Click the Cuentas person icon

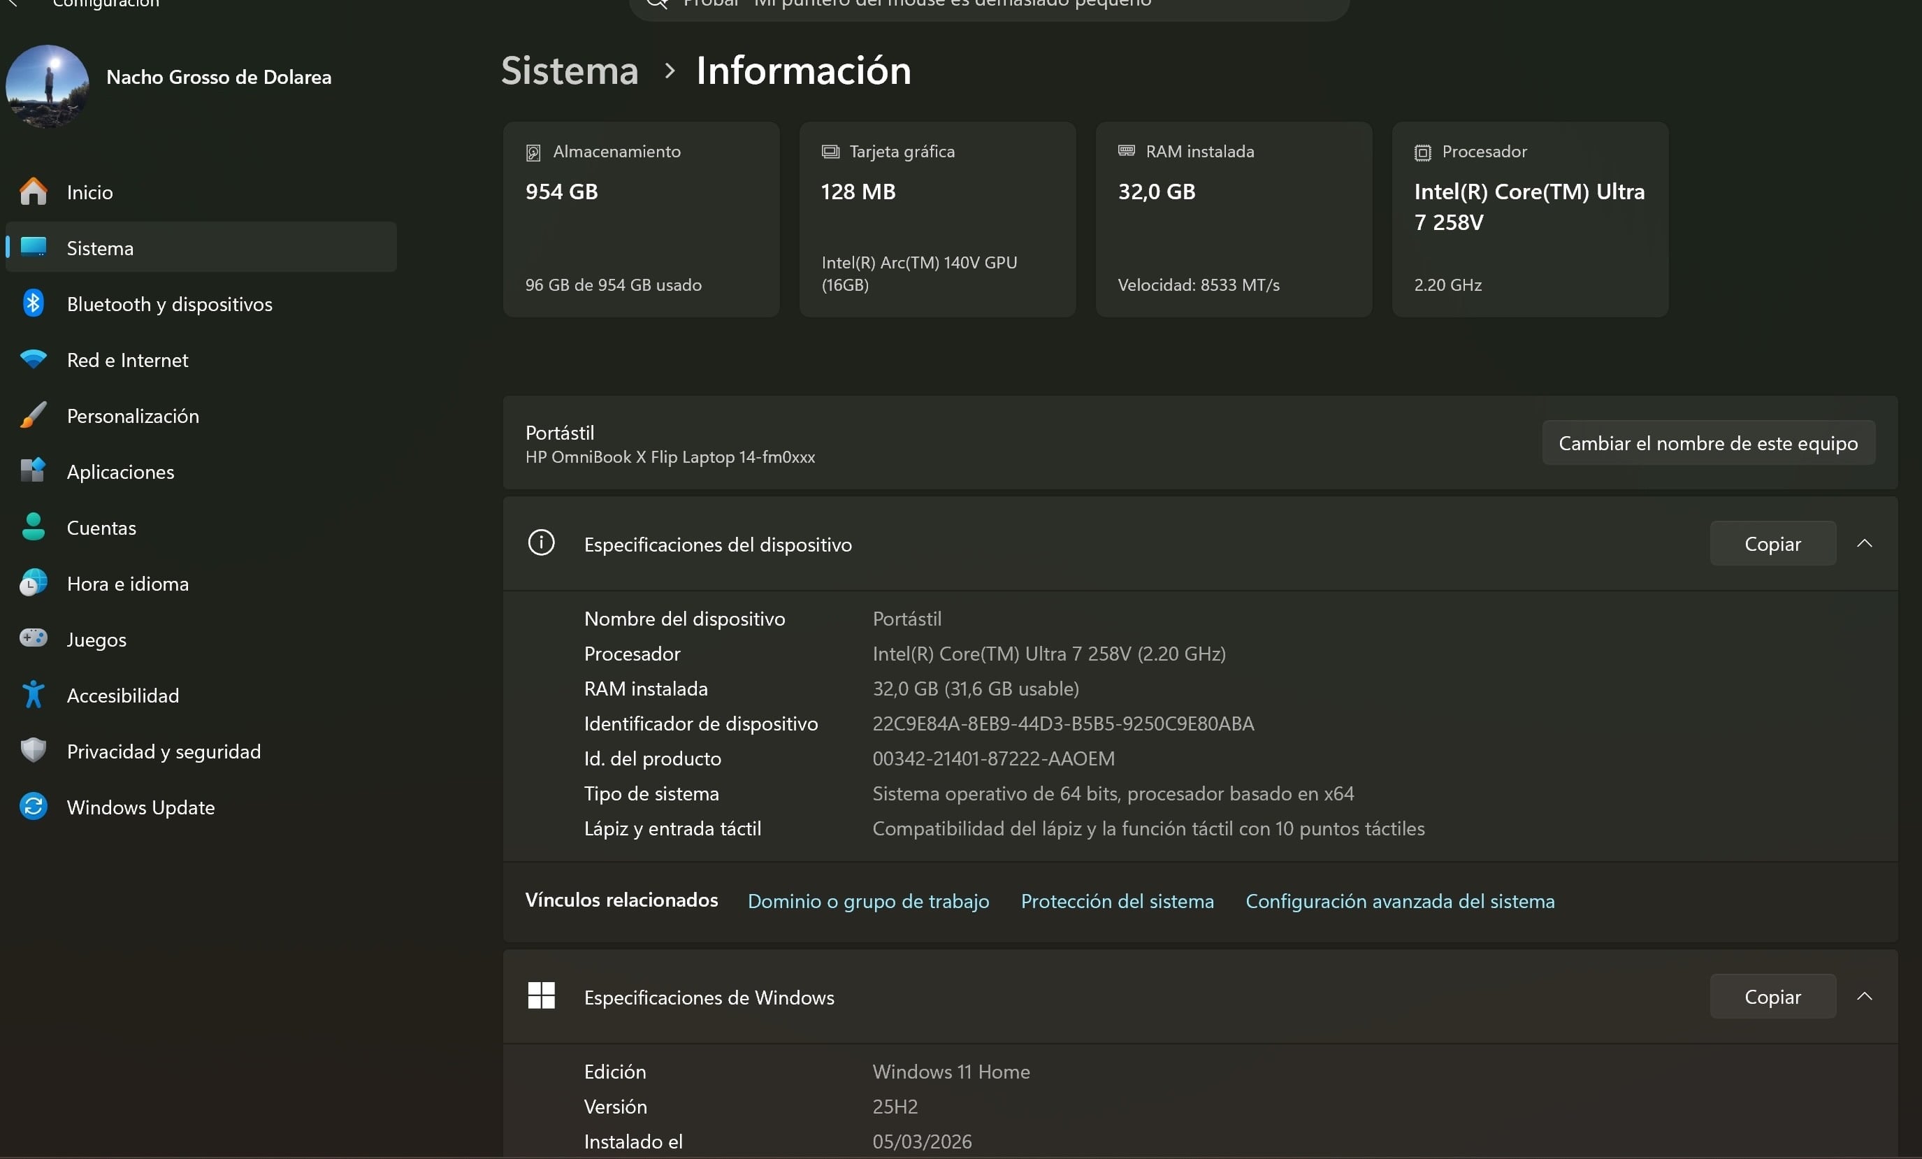click(33, 526)
